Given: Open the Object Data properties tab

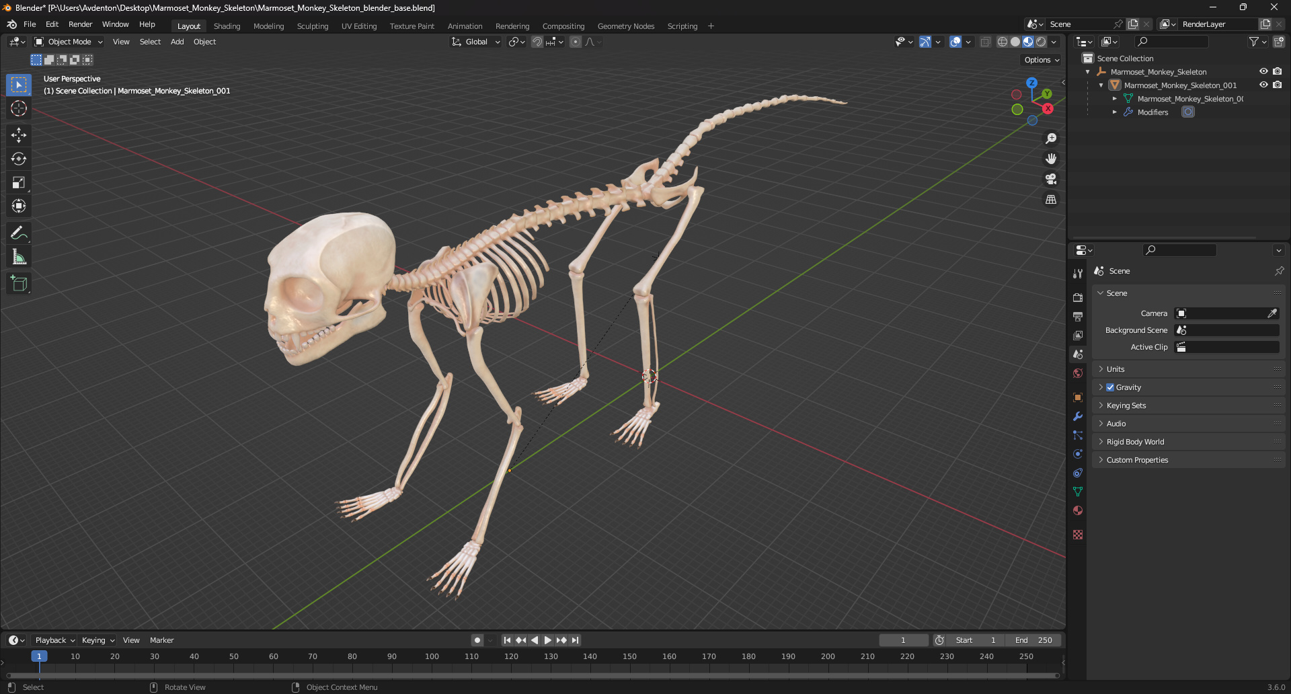Looking at the screenshot, I should [x=1078, y=492].
